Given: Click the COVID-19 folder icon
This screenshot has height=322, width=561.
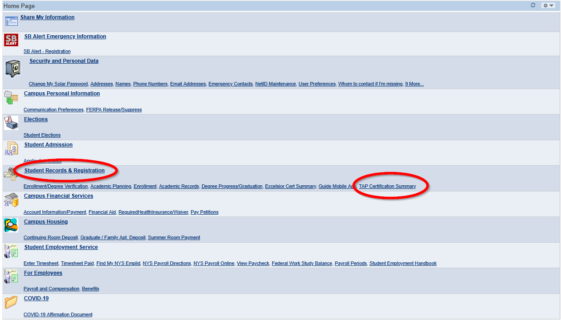Looking at the screenshot, I should (11, 302).
